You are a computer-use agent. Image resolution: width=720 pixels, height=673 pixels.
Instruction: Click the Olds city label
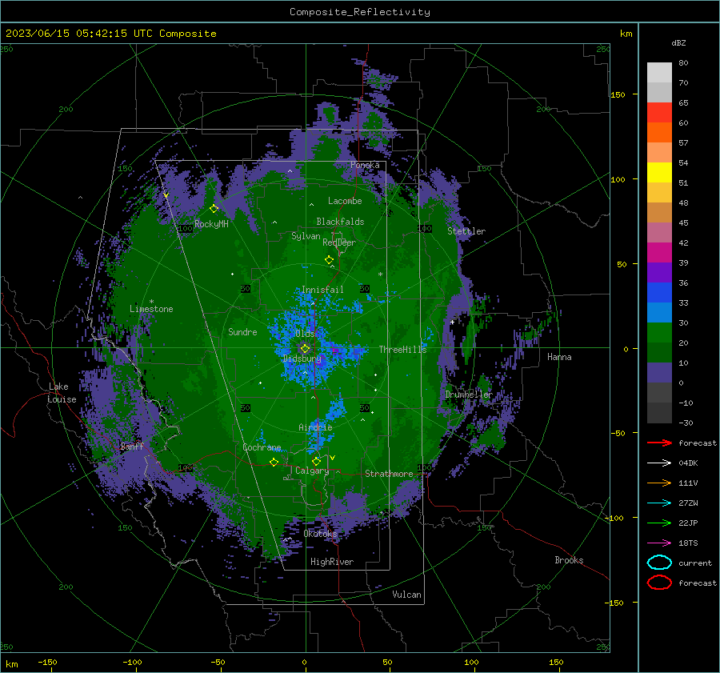click(305, 334)
